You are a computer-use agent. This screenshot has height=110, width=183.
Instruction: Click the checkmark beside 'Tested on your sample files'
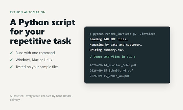11,67
